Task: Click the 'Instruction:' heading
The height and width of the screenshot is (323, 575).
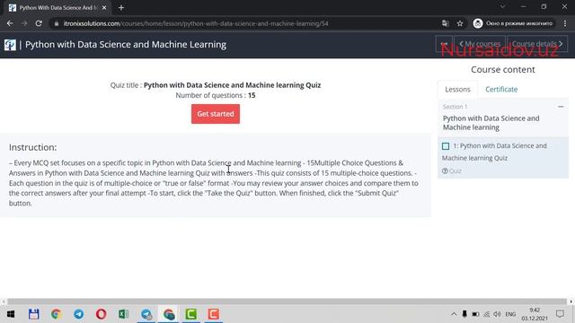Action: 33,147
